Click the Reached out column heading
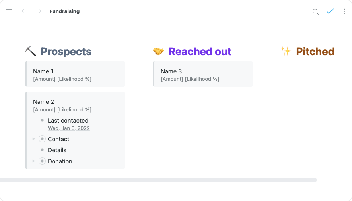This screenshot has width=352, height=201. (200, 52)
